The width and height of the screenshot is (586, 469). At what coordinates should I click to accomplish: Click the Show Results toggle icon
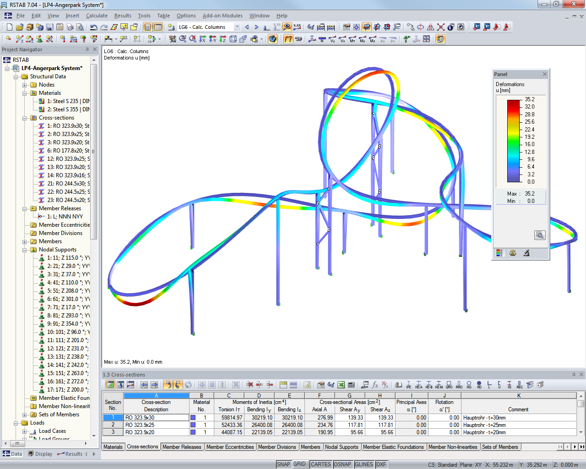[x=288, y=39]
